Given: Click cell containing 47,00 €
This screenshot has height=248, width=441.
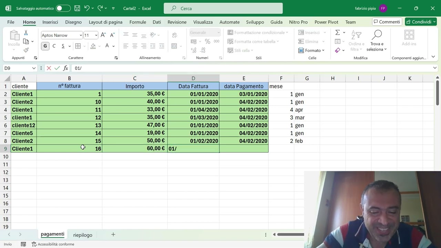Looking at the screenshot, I should pos(135,125).
